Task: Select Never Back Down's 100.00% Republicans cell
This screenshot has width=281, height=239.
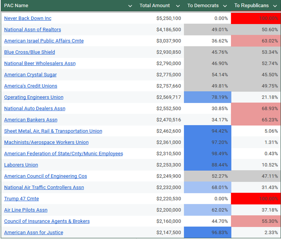Action: point(256,18)
